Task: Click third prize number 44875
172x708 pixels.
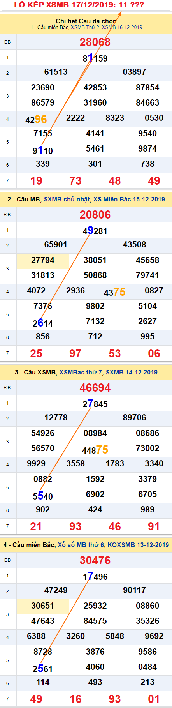Action: tap(95, 450)
